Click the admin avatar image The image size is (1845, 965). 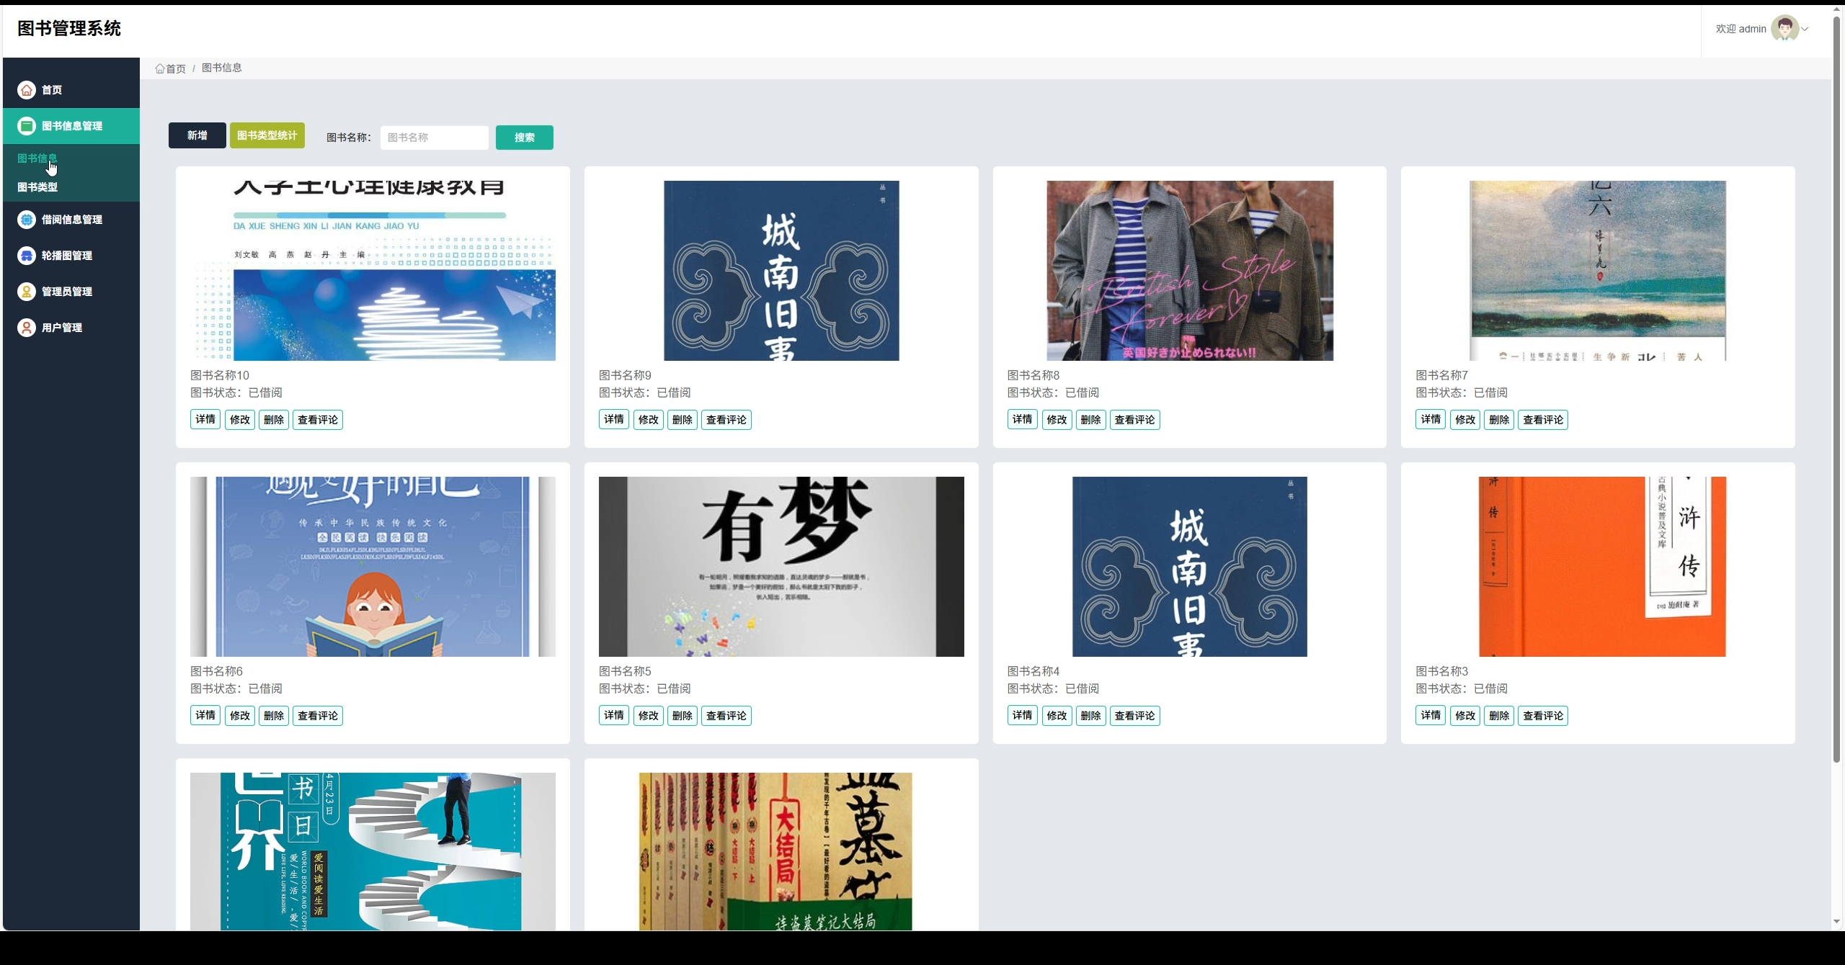coord(1785,29)
